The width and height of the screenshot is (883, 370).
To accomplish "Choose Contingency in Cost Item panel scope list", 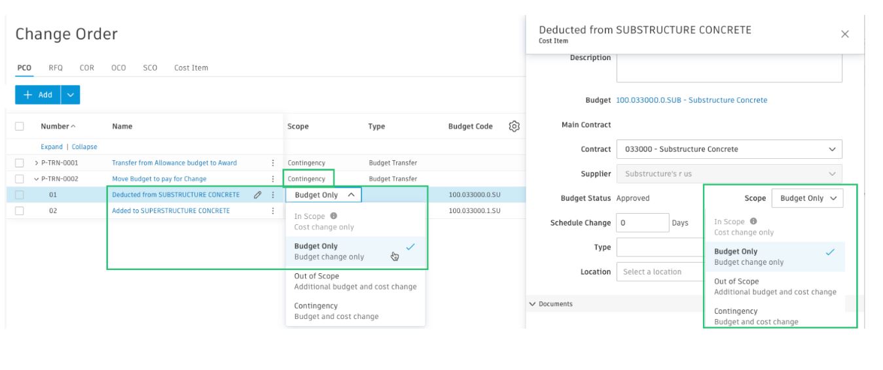I will tap(775, 316).
